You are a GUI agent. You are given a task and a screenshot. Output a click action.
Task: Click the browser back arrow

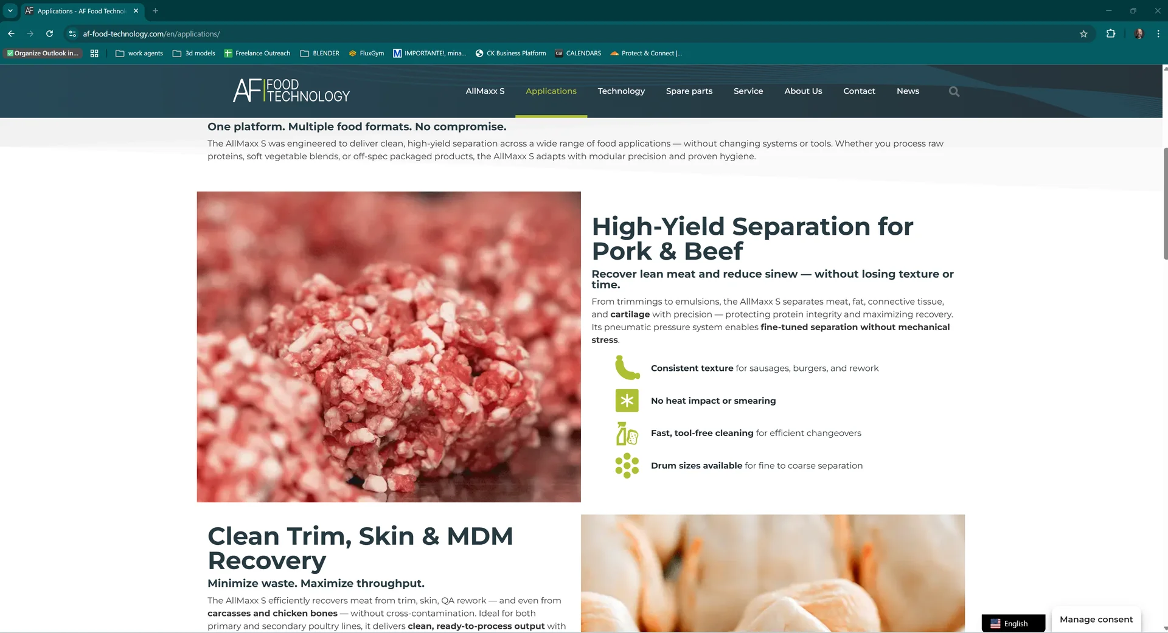click(11, 34)
